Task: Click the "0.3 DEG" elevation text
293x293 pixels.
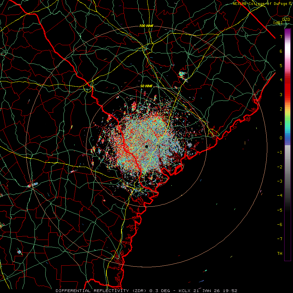Action: click(x=160, y=291)
